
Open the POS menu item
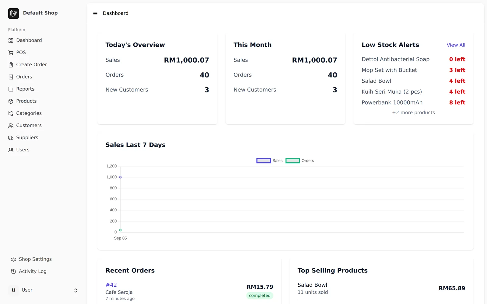point(43,53)
